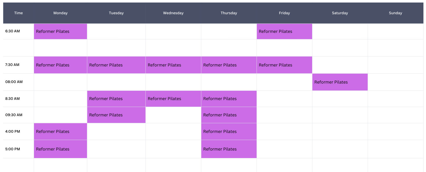Click the 08:00 AM time label
Screen dimensions: 426x172
click(x=14, y=82)
